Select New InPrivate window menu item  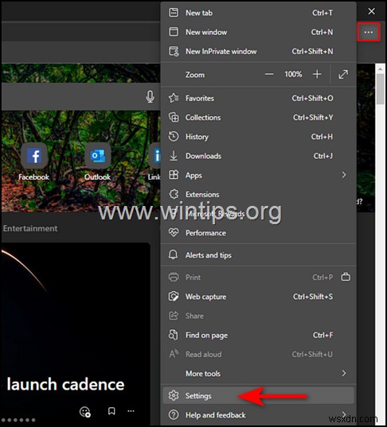(x=258, y=52)
